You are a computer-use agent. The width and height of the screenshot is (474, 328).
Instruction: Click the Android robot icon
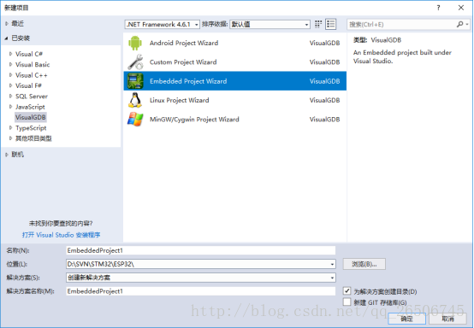(x=135, y=43)
